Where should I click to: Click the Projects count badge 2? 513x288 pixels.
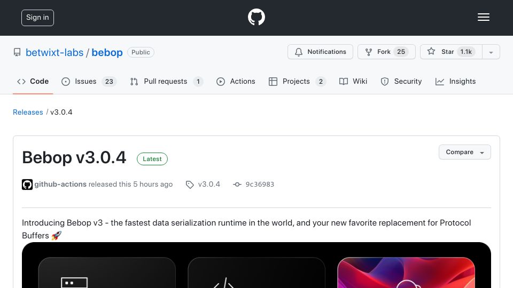click(321, 82)
